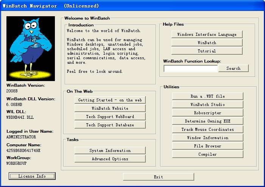Open Getting Started - on the web
Screen dimensions: 265x187
coord(110,100)
